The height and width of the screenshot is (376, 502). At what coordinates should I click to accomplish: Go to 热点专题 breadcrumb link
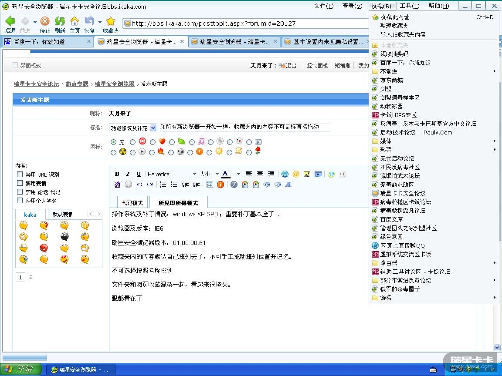[x=77, y=84]
